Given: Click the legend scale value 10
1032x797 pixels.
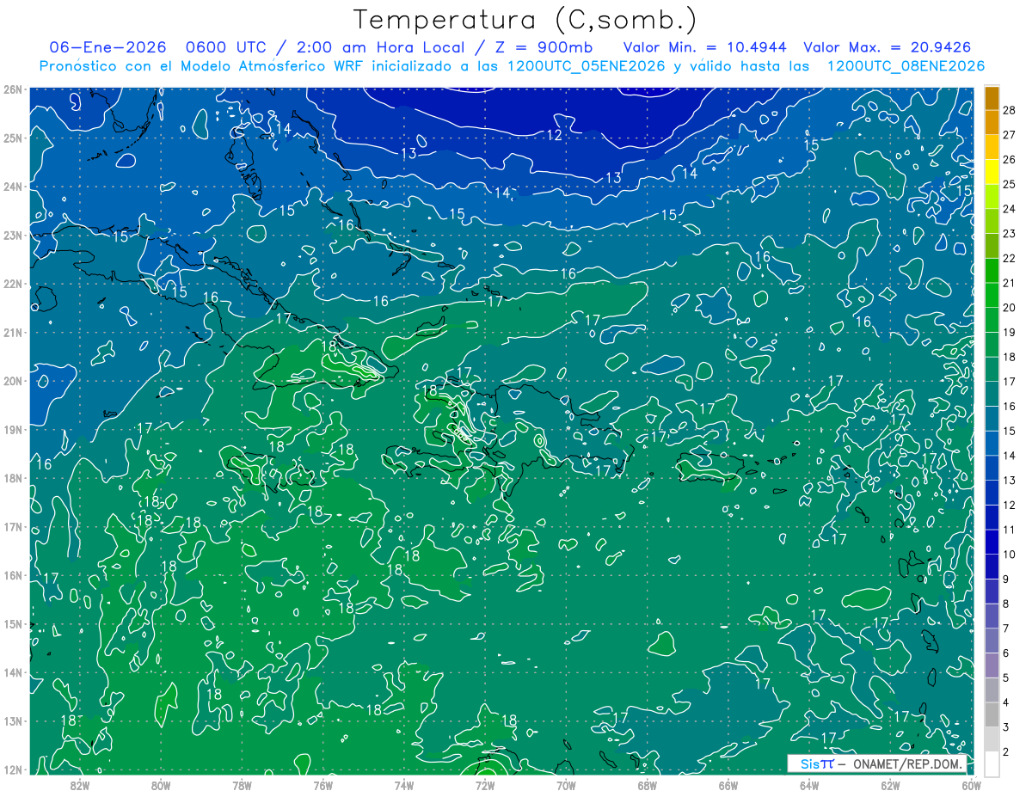Looking at the screenshot, I should pos(1010,555).
